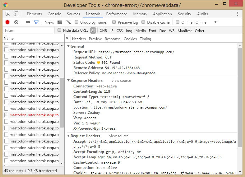Click the inspect element picker icon
The image size is (245, 177).
tap(8, 14)
